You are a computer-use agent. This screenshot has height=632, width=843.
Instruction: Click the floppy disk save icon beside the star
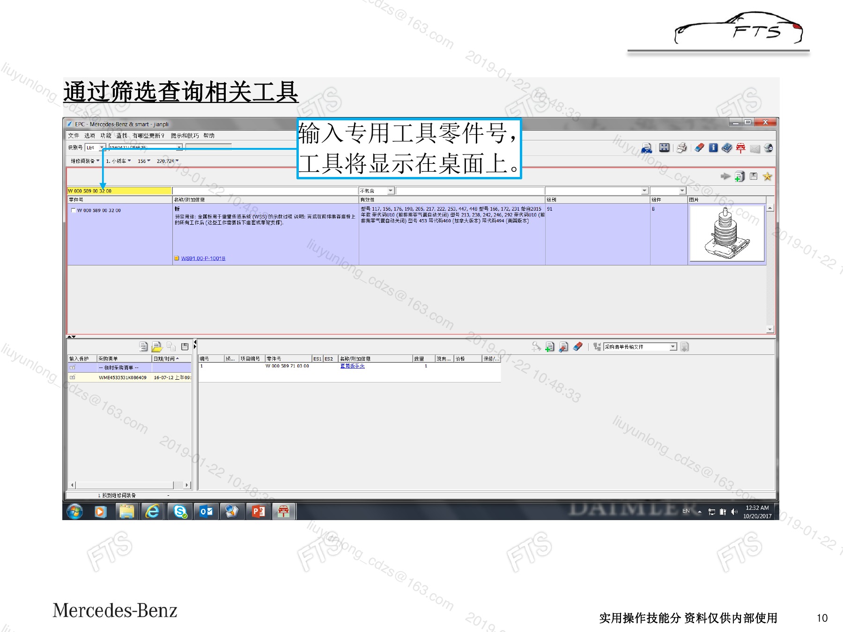[x=754, y=176]
